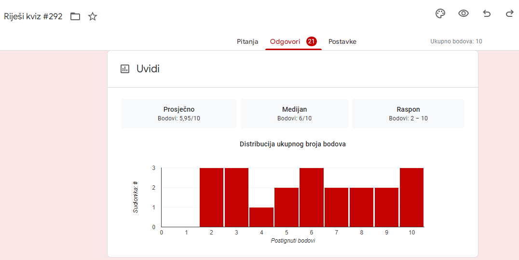Click the text Bodovi: 2 – 10
The image size is (519, 260).
(x=408, y=118)
